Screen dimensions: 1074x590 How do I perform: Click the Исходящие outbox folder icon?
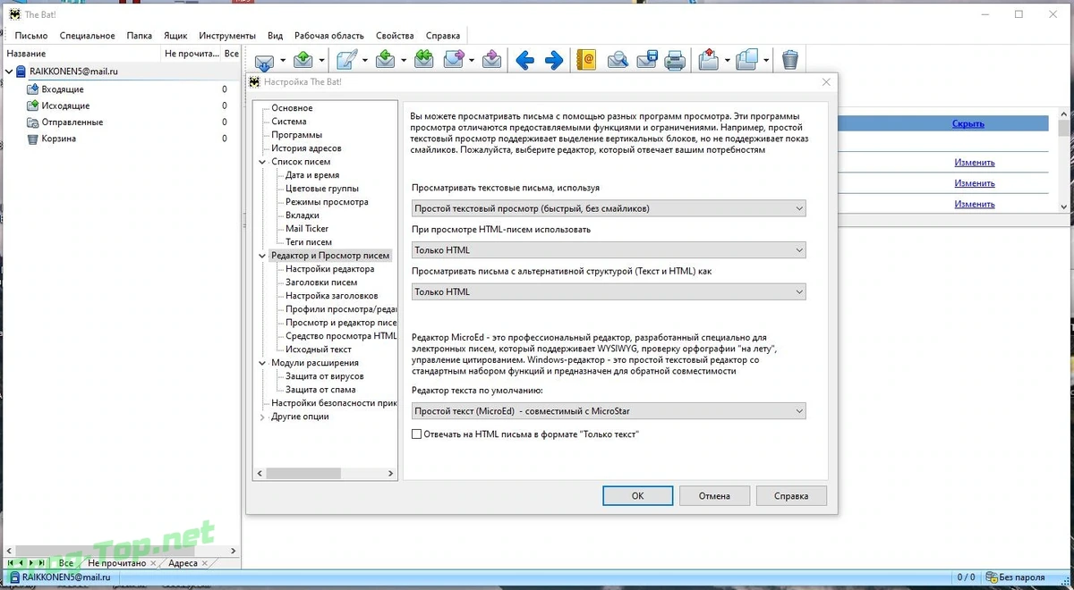coord(33,105)
